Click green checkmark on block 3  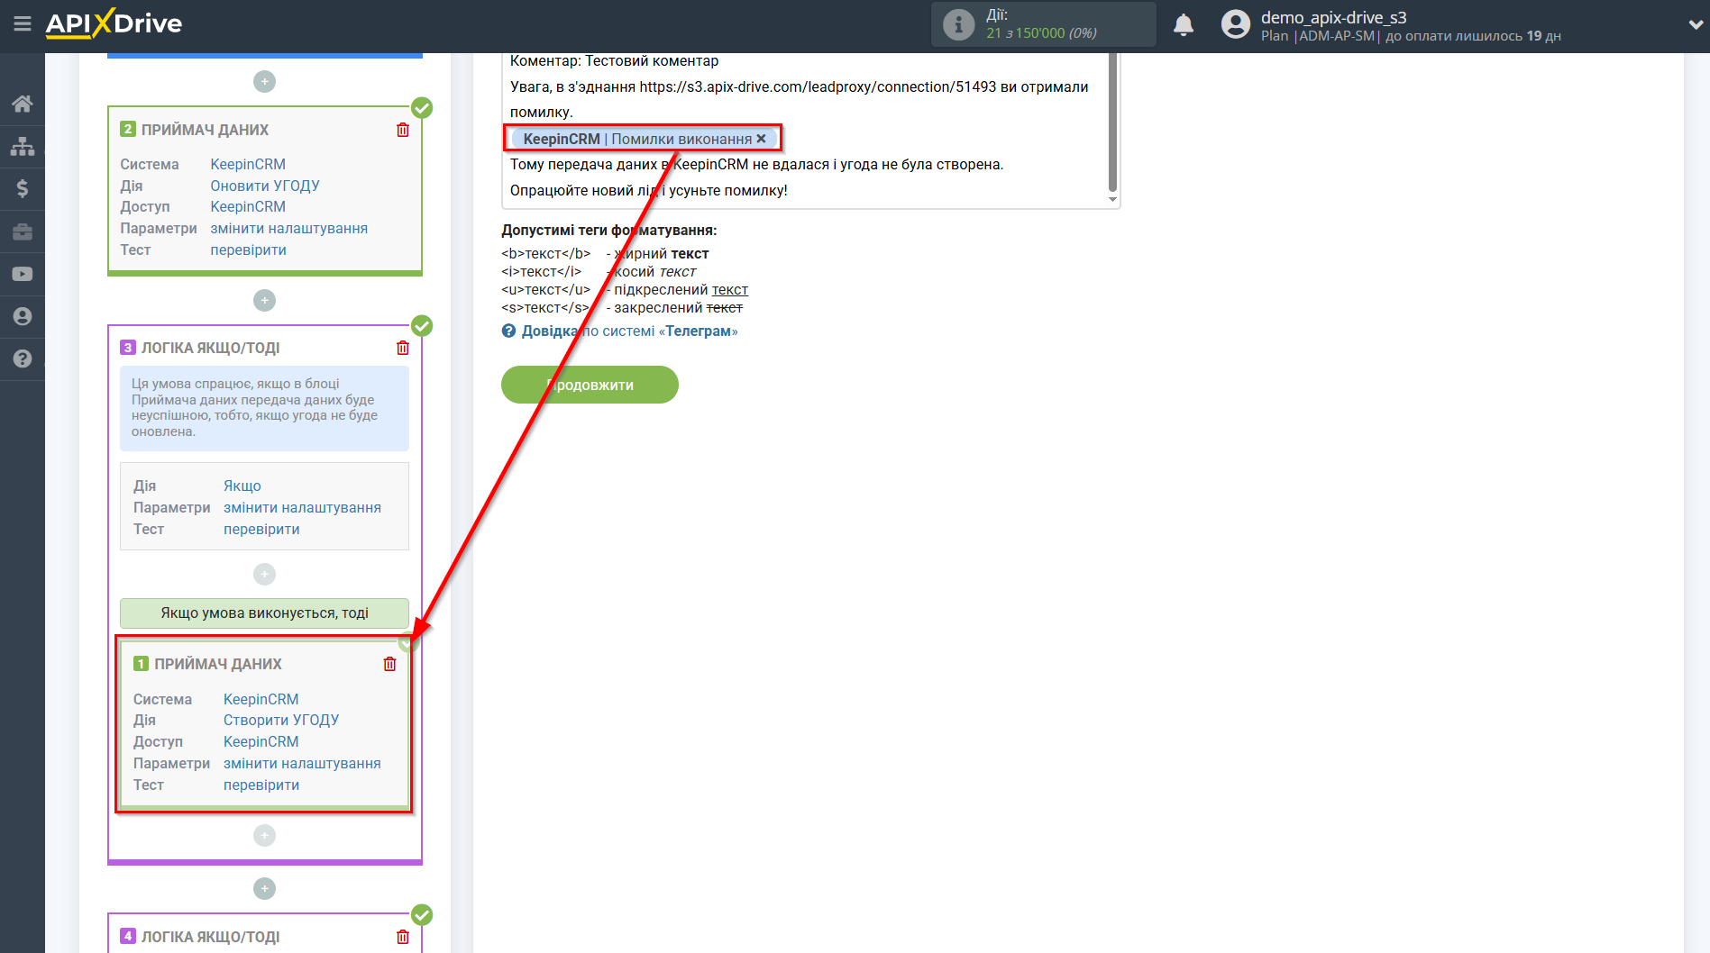tap(422, 326)
